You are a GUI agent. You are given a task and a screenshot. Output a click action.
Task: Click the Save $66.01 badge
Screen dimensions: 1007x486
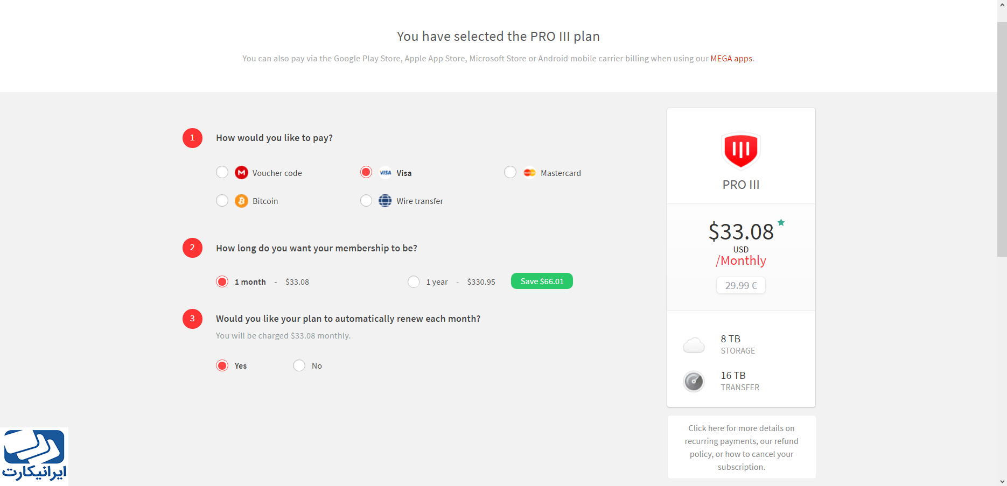[542, 281]
